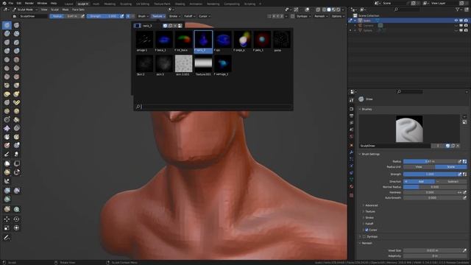Set Radius Unit to View
Image resolution: width=471 pixels, height=265 pixels.
pyautogui.click(x=419, y=167)
